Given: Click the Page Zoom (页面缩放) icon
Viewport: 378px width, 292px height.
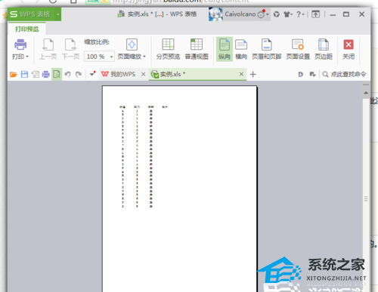Looking at the screenshot, I should click(x=132, y=45).
